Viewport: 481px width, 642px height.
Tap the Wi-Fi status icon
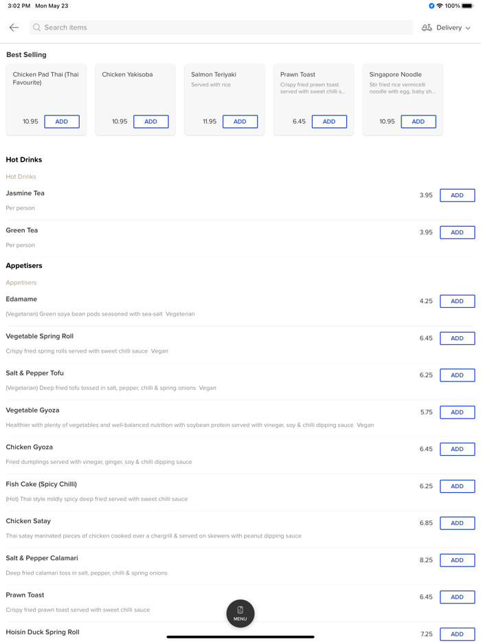click(x=440, y=5)
